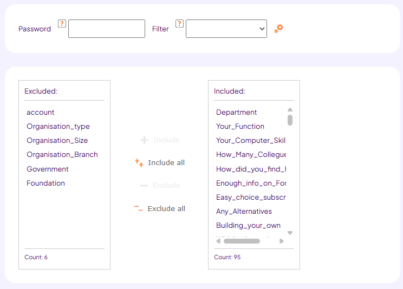Select Organisation_type in Excluded list
The width and height of the screenshot is (403, 289).
click(58, 126)
